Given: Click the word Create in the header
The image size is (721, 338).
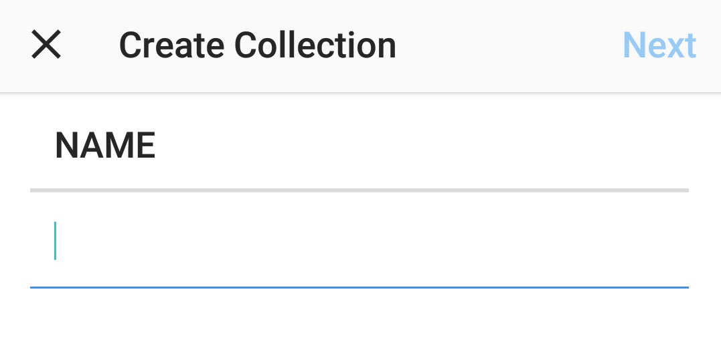Looking at the screenshot, I should 171,45.
